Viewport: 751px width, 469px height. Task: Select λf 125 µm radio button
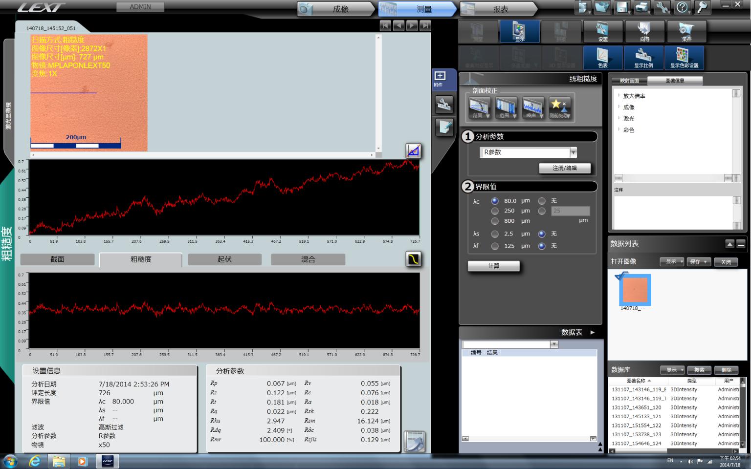click(x=495, y=246)
